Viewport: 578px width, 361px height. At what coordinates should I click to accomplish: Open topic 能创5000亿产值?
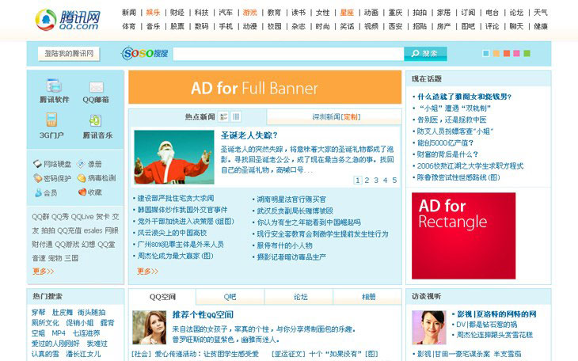click(445, 142)
